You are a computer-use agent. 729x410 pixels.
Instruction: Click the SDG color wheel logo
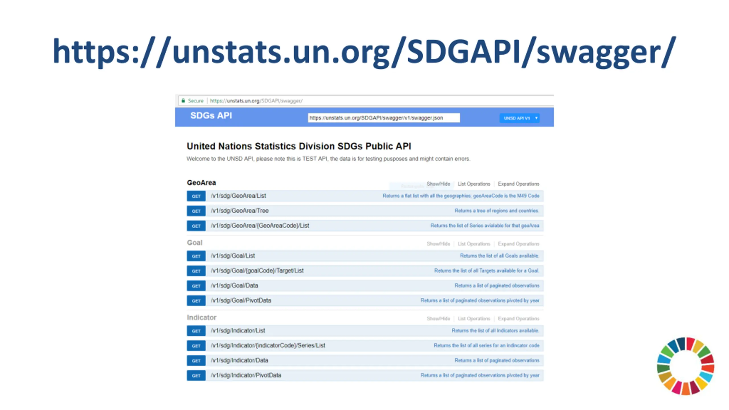point(686,366)
